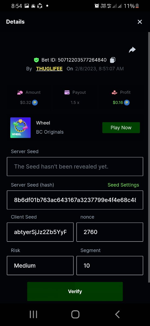The image size is (150, 326).
Task: Tap the Profit hand icon
Action: [115, 92]
